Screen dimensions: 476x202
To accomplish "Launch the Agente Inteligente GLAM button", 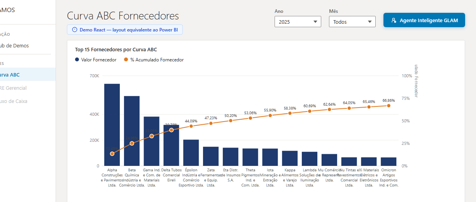I will (424, 20).
